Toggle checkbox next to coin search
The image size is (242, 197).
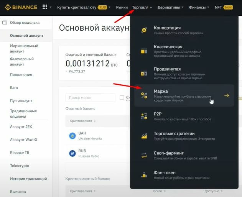pyautogui.click(x=122, y=97)
